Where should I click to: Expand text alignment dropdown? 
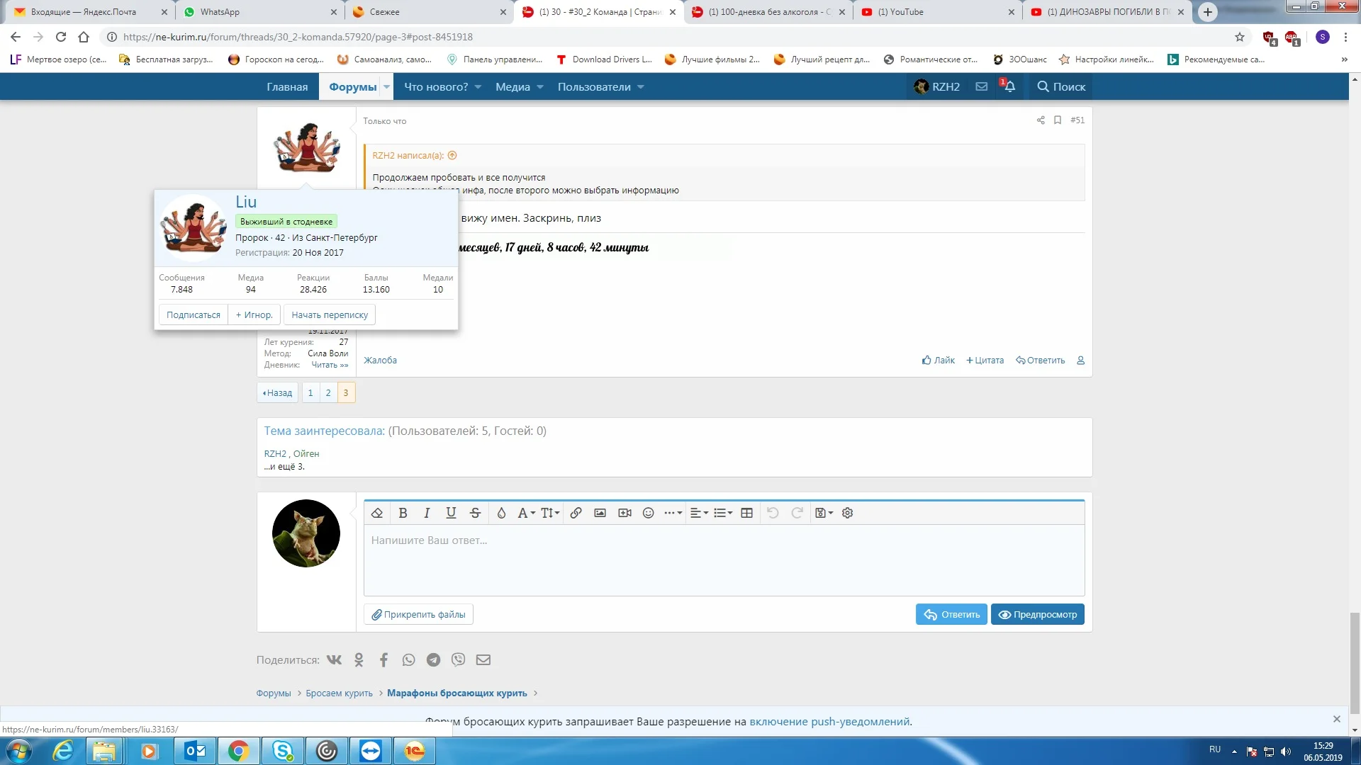coord(699,513)
